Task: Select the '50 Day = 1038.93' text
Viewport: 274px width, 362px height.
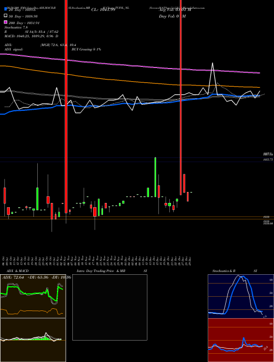Action: [x=24, y=16]
